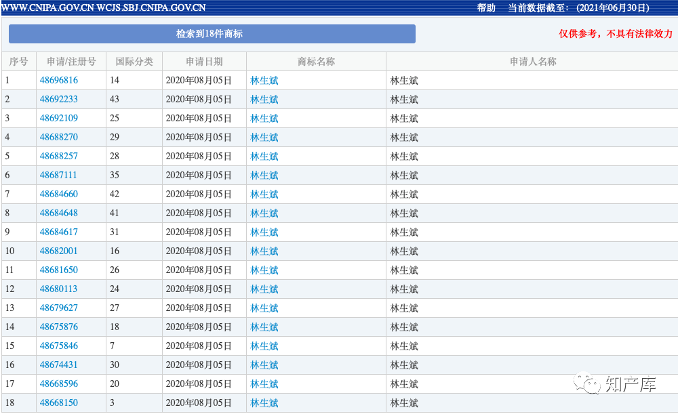This screenshot has width=678, height=414.
Task: Open application number 48696816
Action: pyautogui.click(x=58, y=81)
